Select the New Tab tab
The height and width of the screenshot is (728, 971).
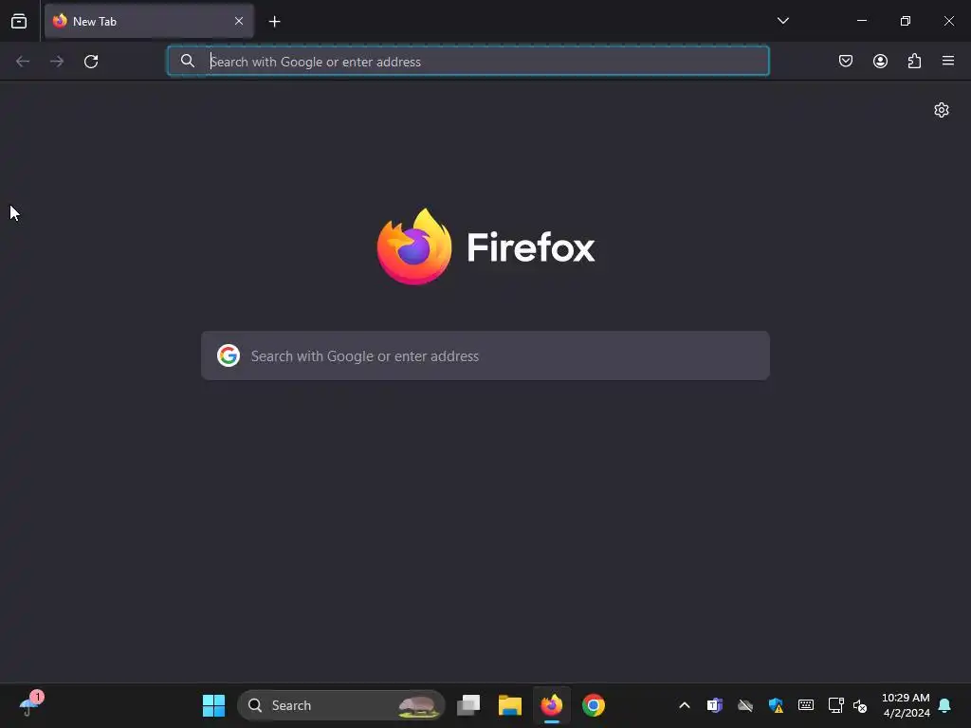[149, 21]
